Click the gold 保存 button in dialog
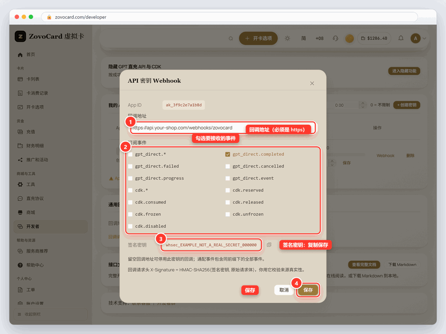This screenshot has height=334, width=446. point(308,290)
